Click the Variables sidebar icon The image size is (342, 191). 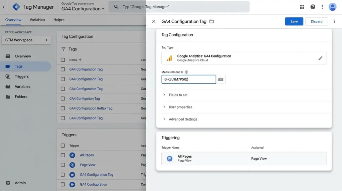point(8,86)
